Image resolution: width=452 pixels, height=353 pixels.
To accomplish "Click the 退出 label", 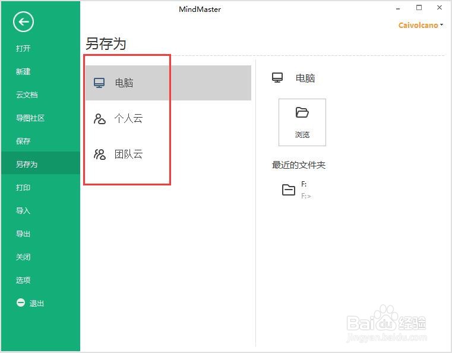I will [37, 304].
